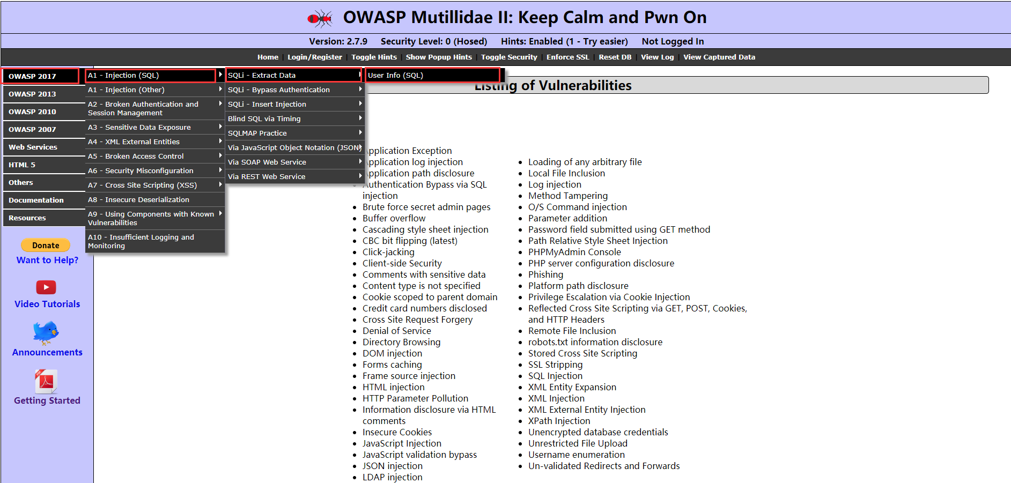
Task: Click the Twitter bird Announcements icon
Action: click(46, 333)
